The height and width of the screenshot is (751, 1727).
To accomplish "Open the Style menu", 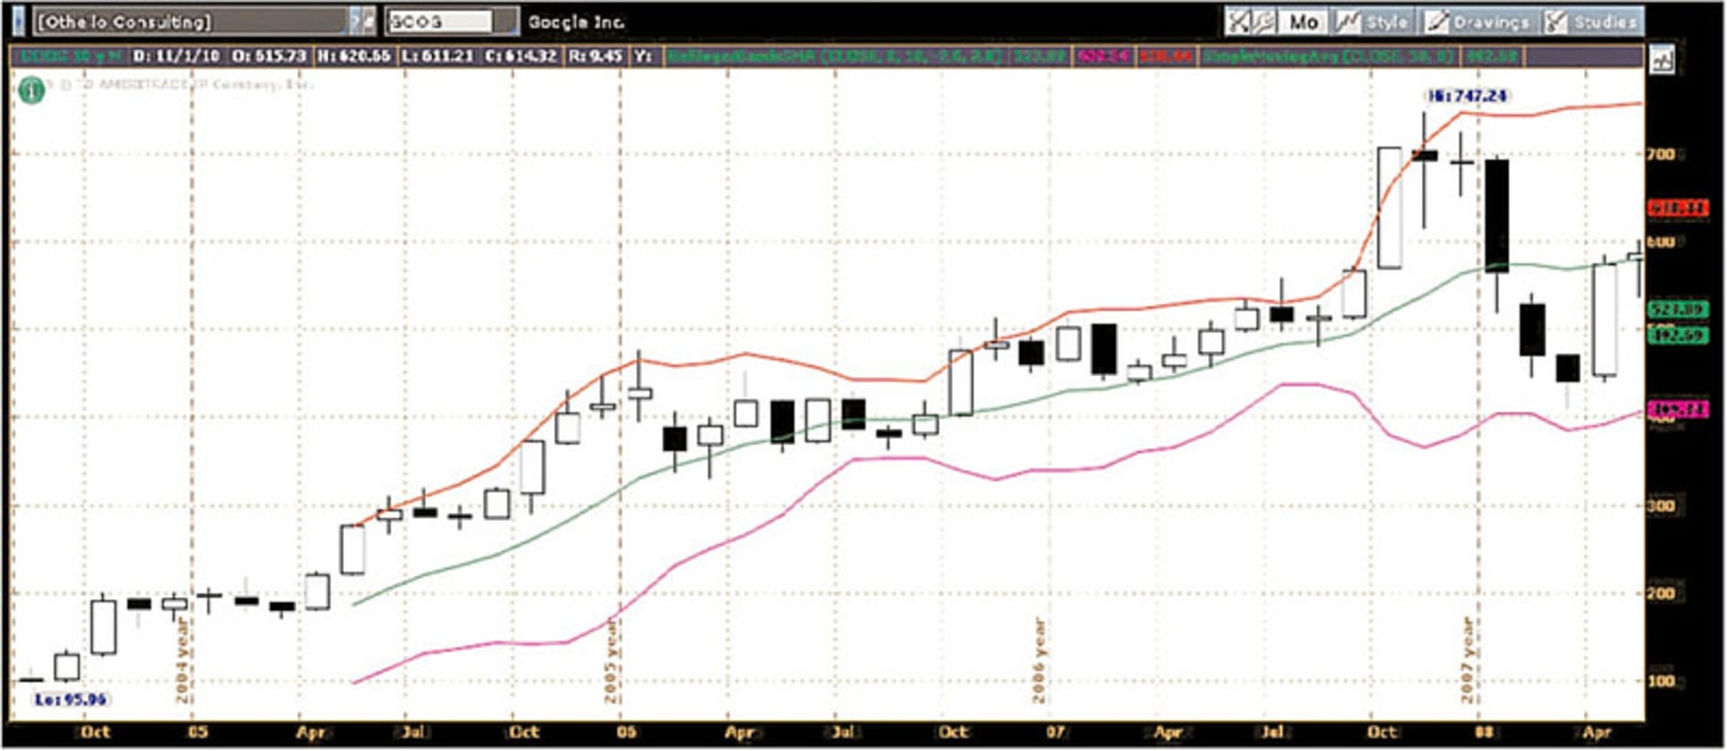I will [1386, 22].
